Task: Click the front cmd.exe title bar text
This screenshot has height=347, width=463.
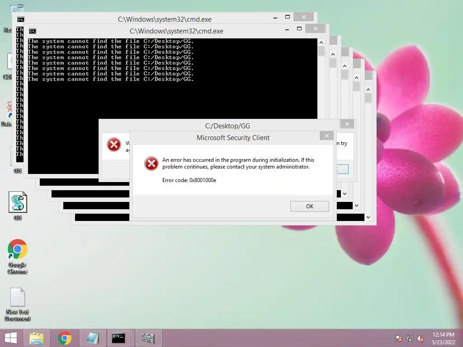Action: pos(176,31)
